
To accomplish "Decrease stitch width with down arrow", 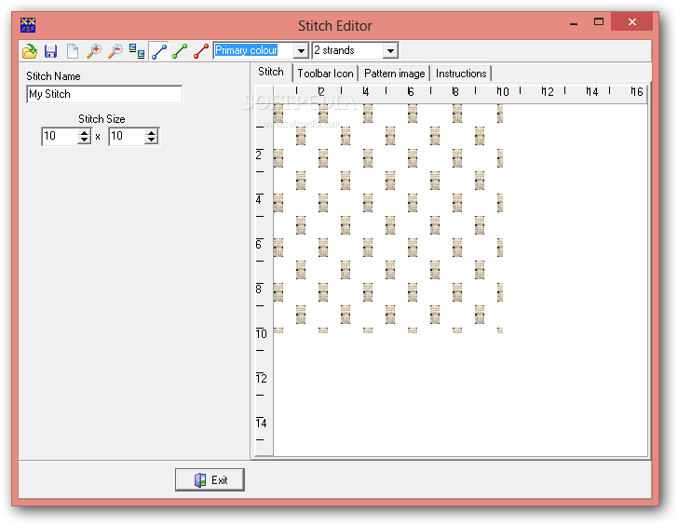I will 85,141.
